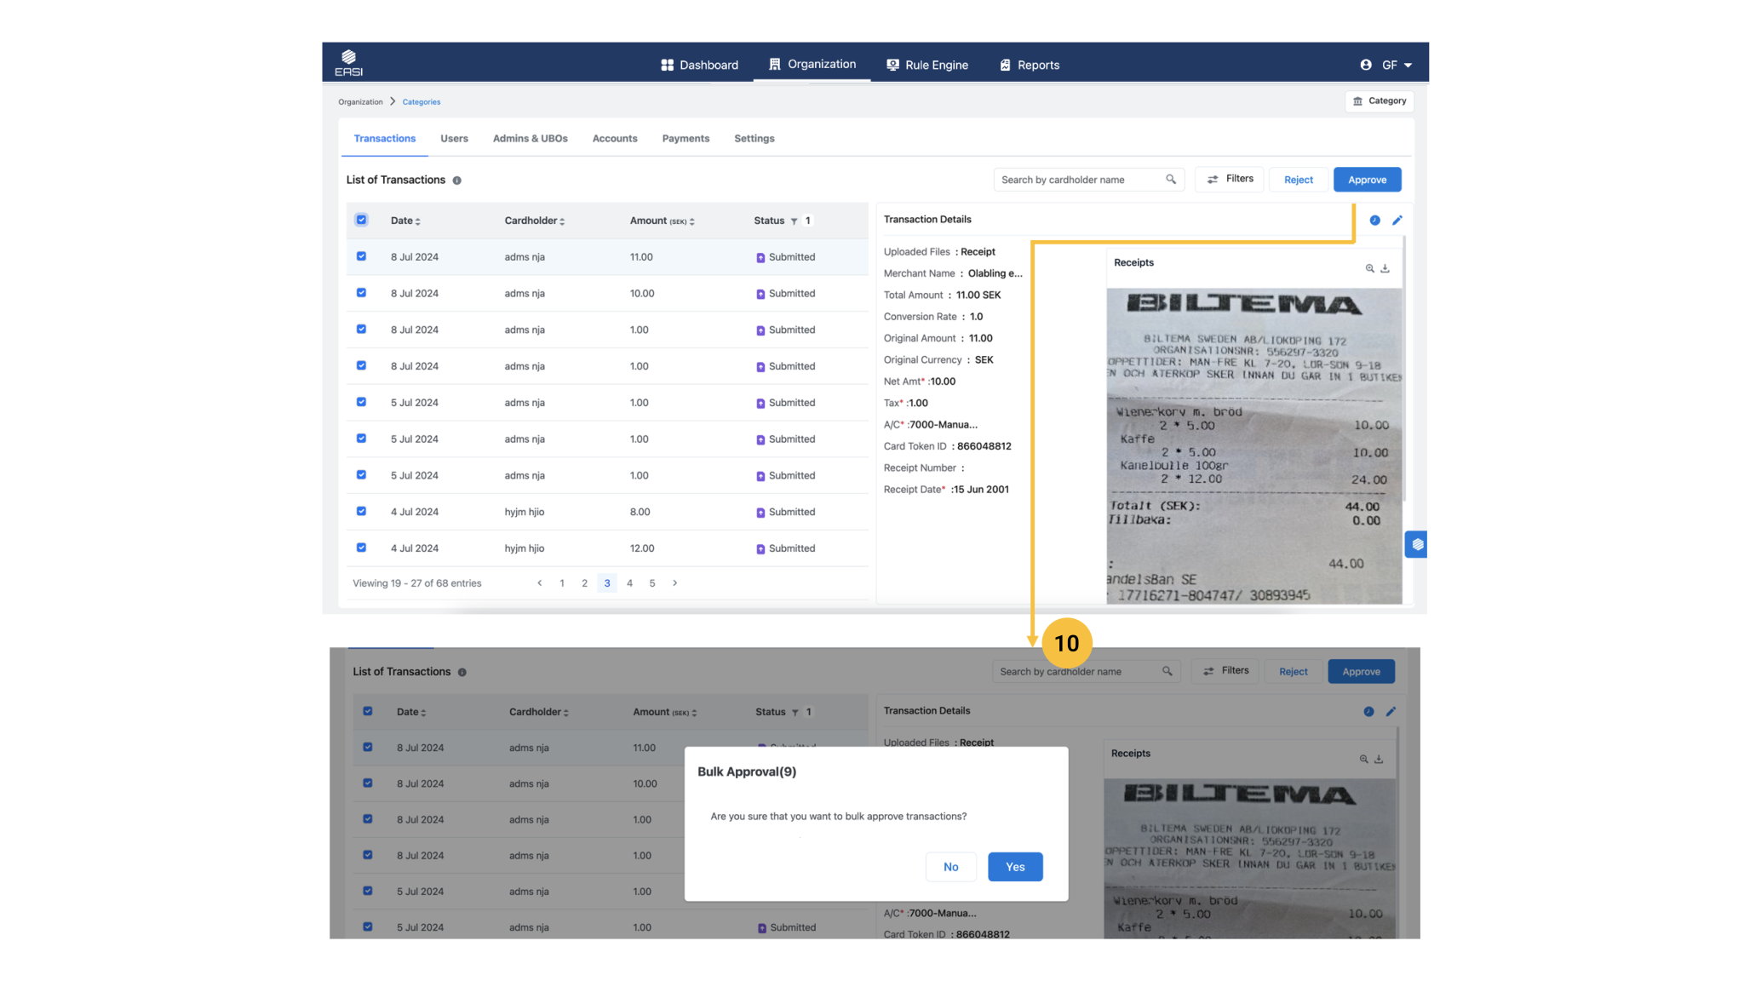Click search magnifier in cardholder search
This screenshot has width=1744, height=981.
[x=1171, y=180]
